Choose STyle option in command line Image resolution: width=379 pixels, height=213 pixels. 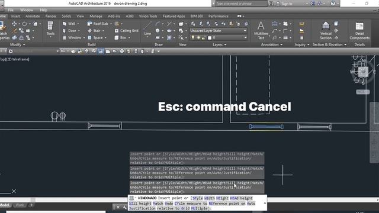(x=197, y=198)
